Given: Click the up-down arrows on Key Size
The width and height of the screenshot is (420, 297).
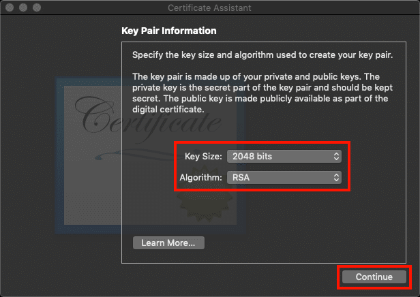Looking at the screenshot, I should coord(335,156).
